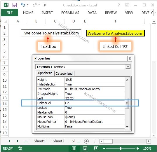Undo the last action
The width and height of the screenshot is (157, 152).
[x=23, y=5]
